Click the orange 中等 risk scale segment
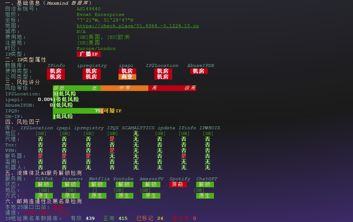The height and width of the screenshot is (222, 353). coord(124,88)
